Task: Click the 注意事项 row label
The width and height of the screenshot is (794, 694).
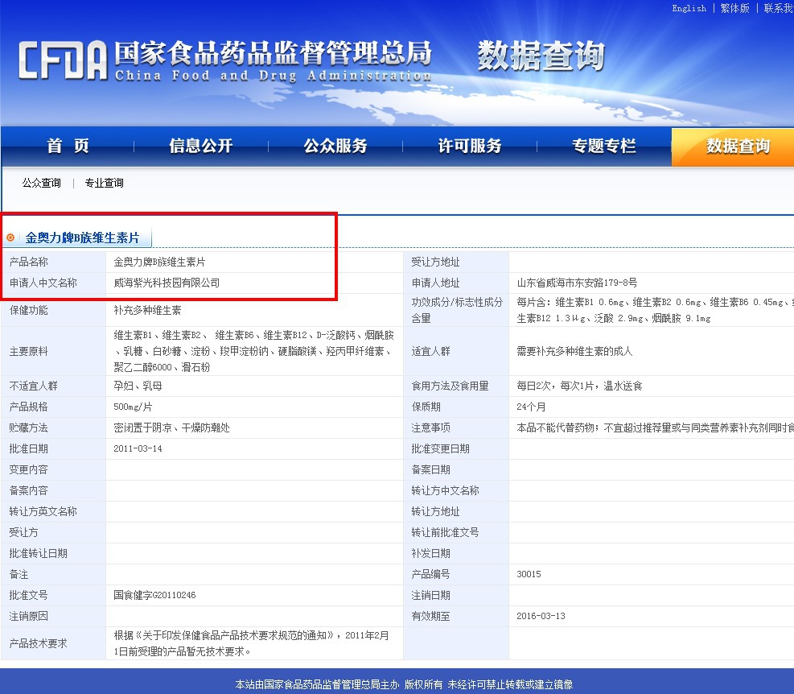Action: (x=431, y=428)
